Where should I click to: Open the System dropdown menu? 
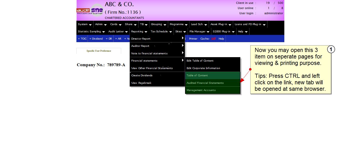tap(85, 24)
